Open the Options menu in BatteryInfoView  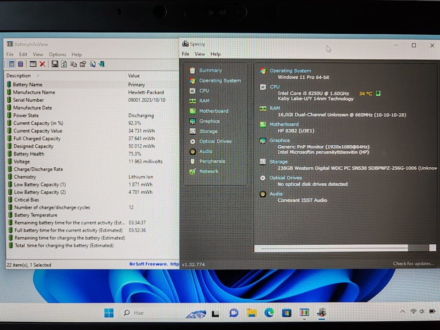point(57,55)
